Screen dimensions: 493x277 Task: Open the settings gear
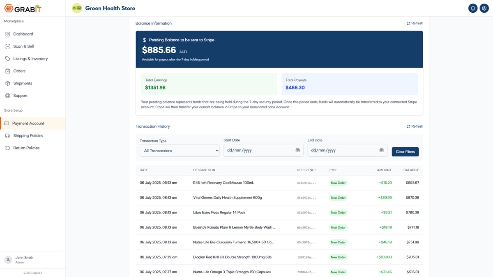(484, 8)
